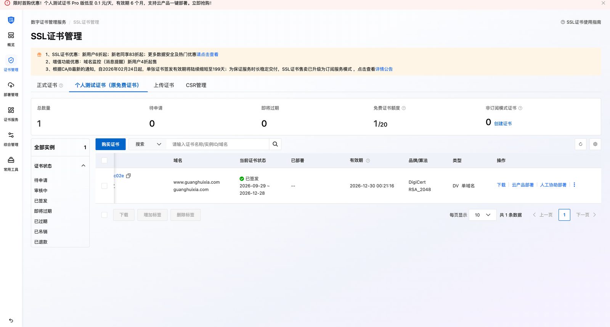Image resolution: width=610 pixels, height=327 pixels.
Task: Show help for 非订阅模式证书
Action: click(x=520, y=108)
